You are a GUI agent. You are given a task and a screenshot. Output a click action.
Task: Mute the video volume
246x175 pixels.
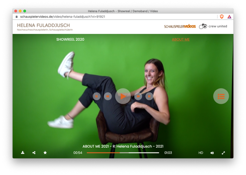point(212,153)
